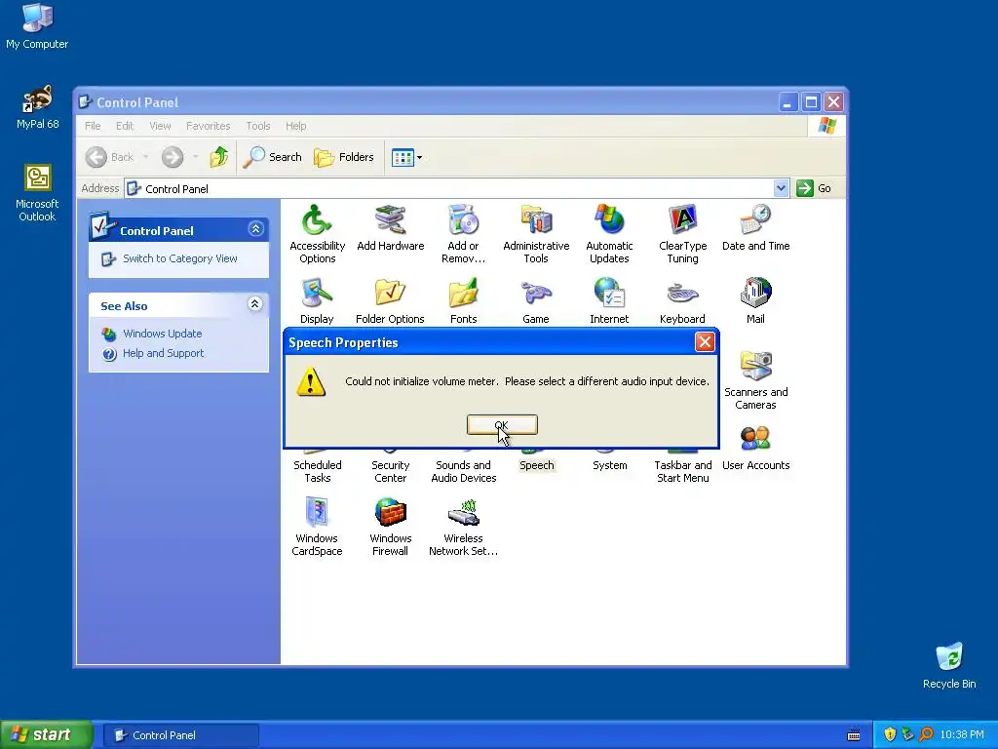Open Windows Update link
The image size is (998, 749).
pos(163,334)
